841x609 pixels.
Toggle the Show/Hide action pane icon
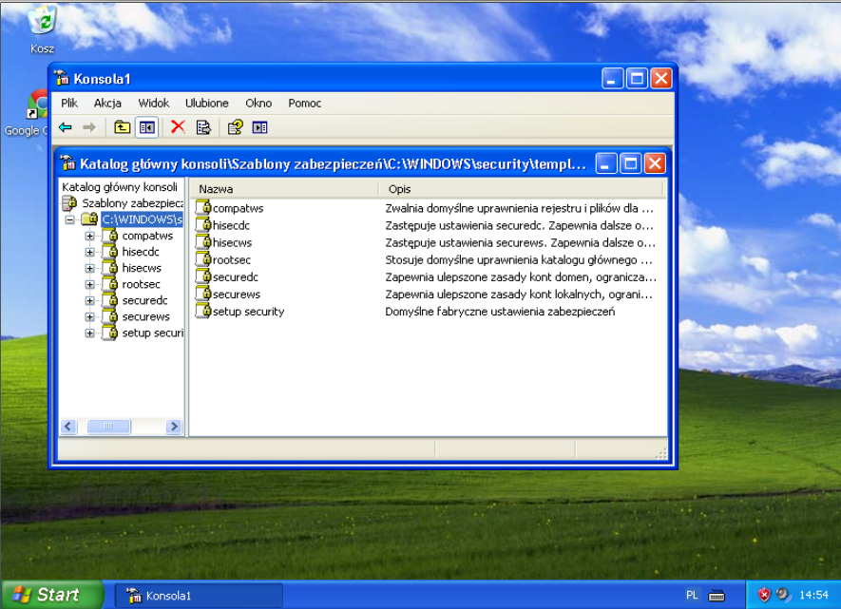259,127
